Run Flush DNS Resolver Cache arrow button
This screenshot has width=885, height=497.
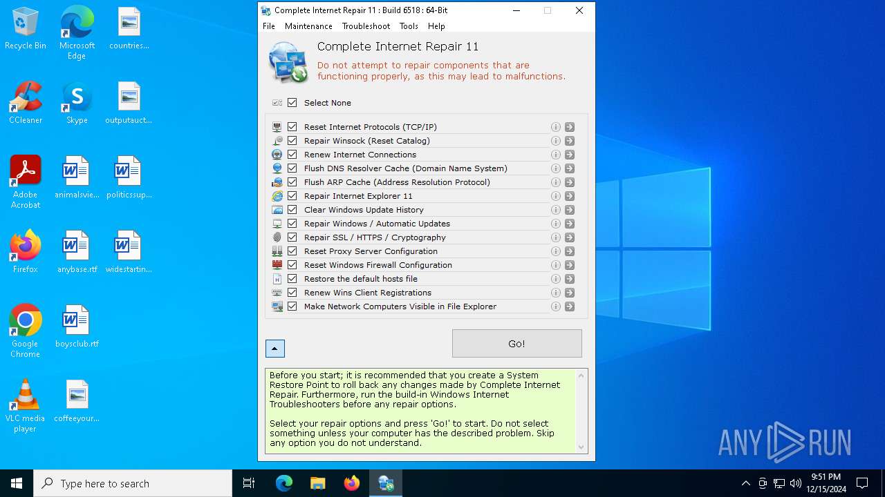pos(570,168)
